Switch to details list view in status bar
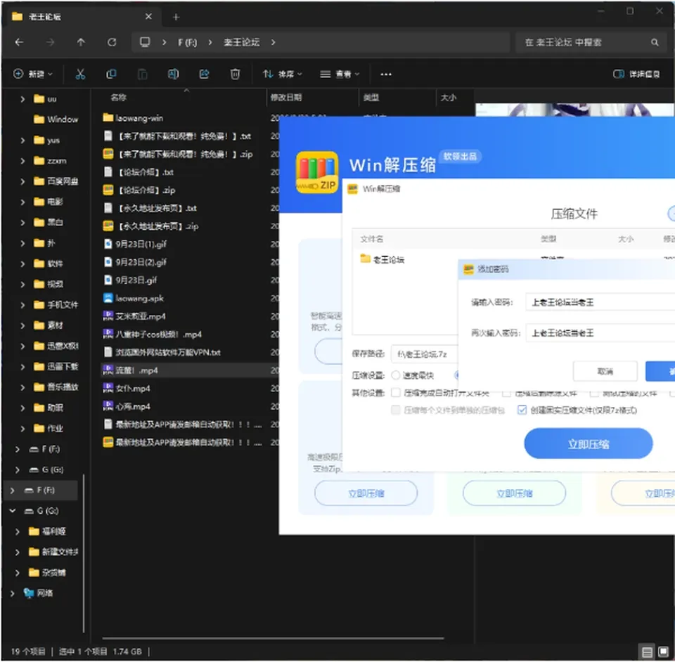The image size is (675, 662). click(647, 652)
